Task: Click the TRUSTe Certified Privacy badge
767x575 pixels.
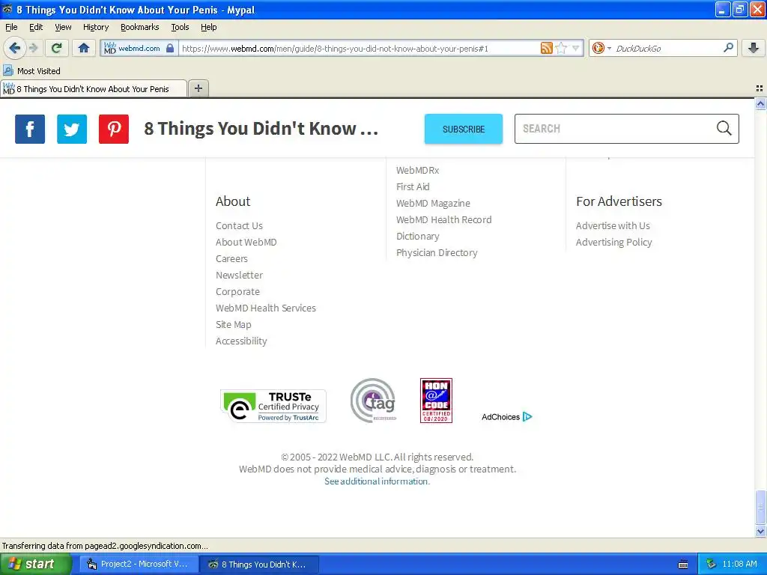Action: pyautogui.click(x=273, y=406)
